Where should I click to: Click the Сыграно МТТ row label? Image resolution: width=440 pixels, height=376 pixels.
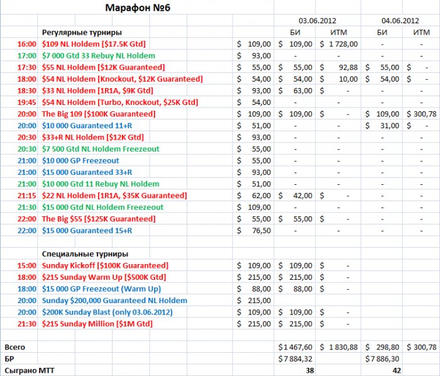(30, 371)
